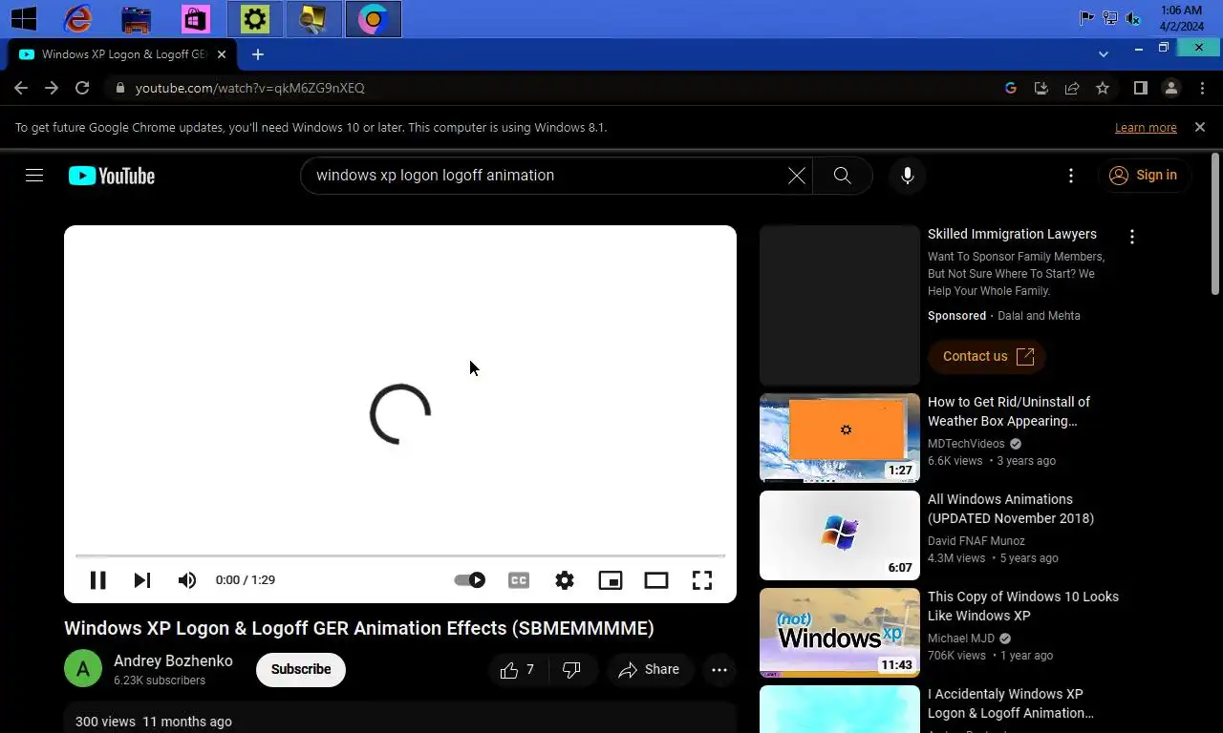Activate miniplayer mode icon
Screen dimensions: 1223x733
[x=611, y=580]
